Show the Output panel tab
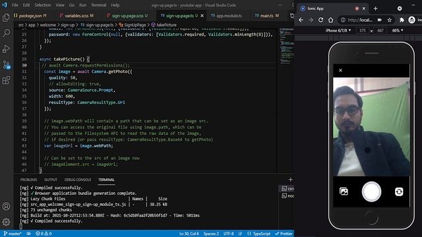 coord(51,180)
